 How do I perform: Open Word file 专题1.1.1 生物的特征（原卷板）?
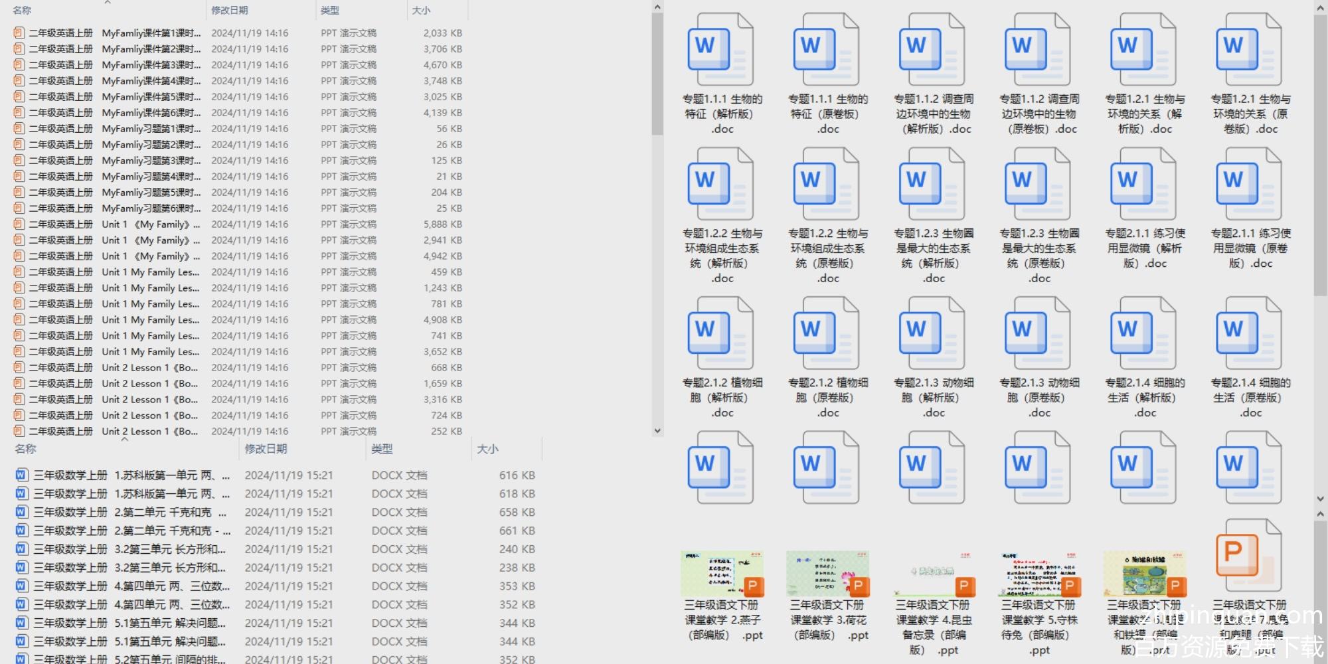click(827, 50)
